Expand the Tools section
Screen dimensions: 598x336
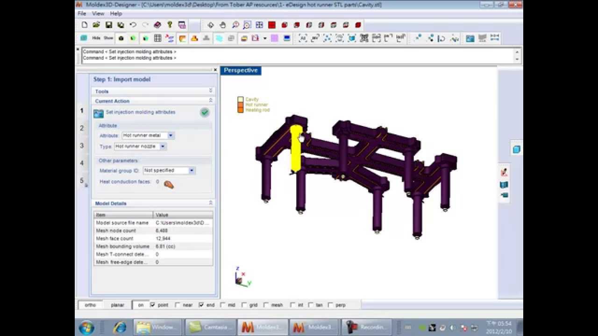click(x=210, y=91)
